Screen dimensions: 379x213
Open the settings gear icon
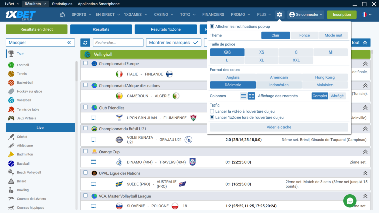click(x=279, y=15)
